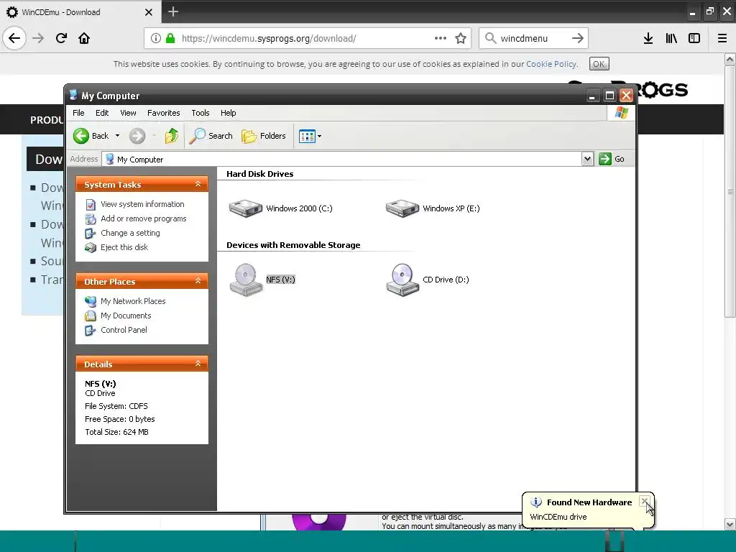736x552 pixels.
Task: Click the Firefox forward arrow
Action: pyautogui.click(x=38, y=38)
